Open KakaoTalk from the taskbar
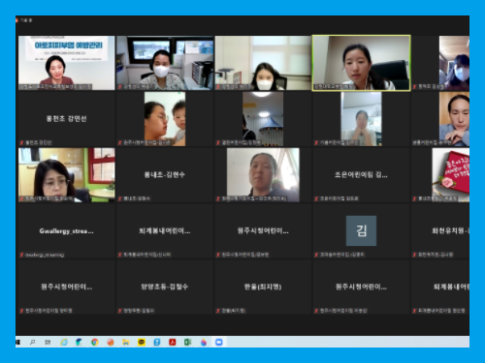This screenshot has width=485, height=363. [142, 342]
